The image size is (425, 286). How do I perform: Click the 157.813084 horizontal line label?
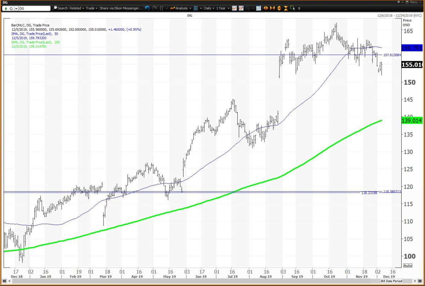tap(392, 55)
